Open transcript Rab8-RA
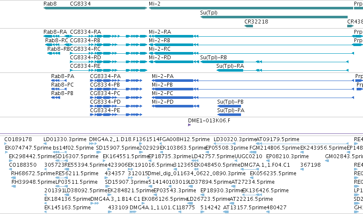 click(55, 32)
